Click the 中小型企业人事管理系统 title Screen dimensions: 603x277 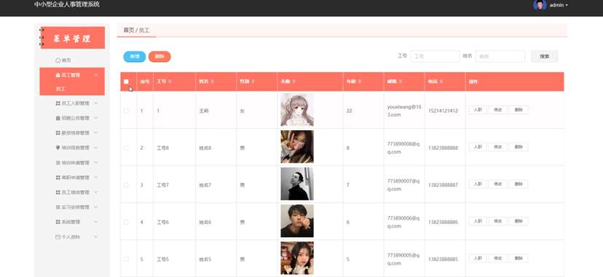(66, 4)
